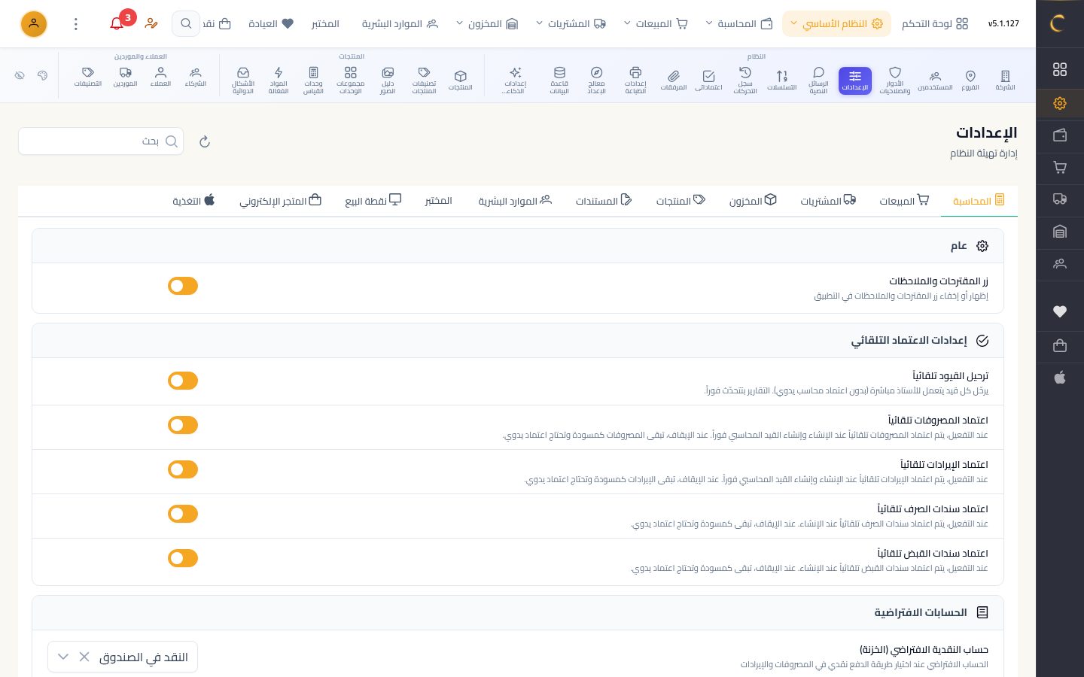The height and width of the screenshot is (677, 1084).
Task: Switch to E-commerce (المتجر الإلكتروني) tab
Action: (x=281, y=201)
